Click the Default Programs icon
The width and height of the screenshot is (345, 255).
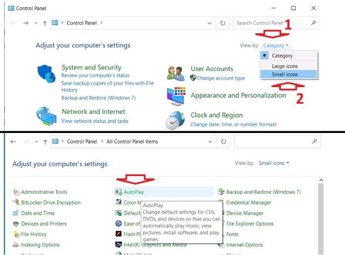(x=118, y=213)
